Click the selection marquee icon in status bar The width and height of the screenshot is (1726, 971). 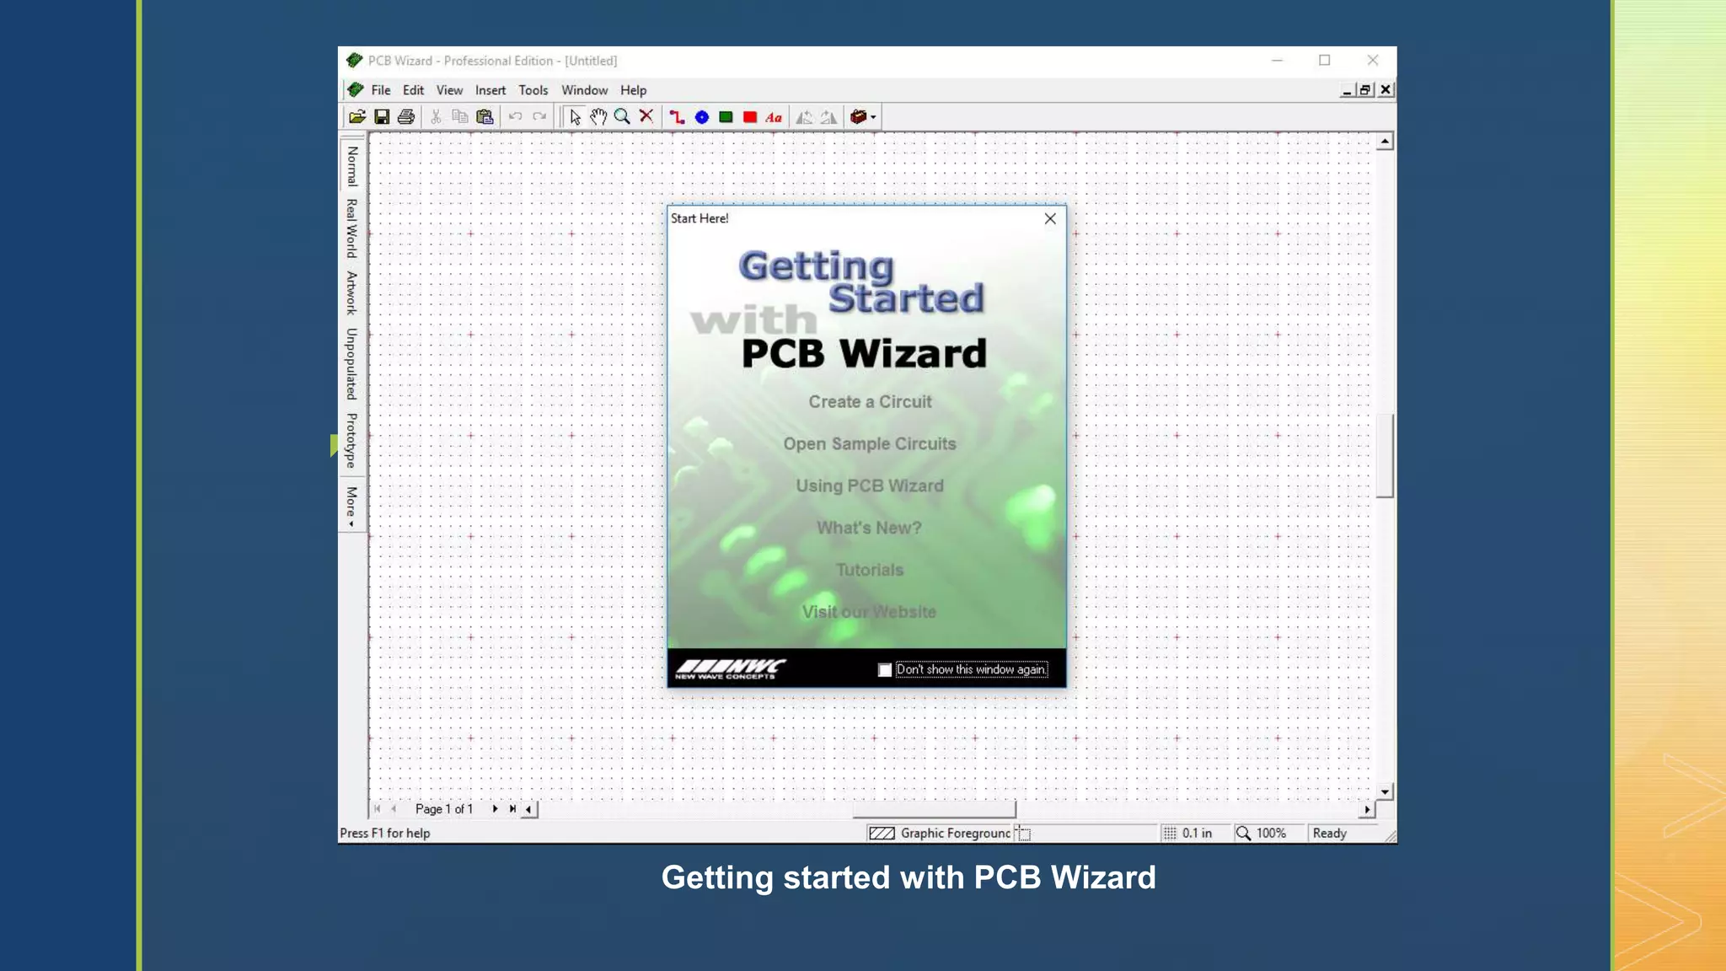tap(1023, 834)
